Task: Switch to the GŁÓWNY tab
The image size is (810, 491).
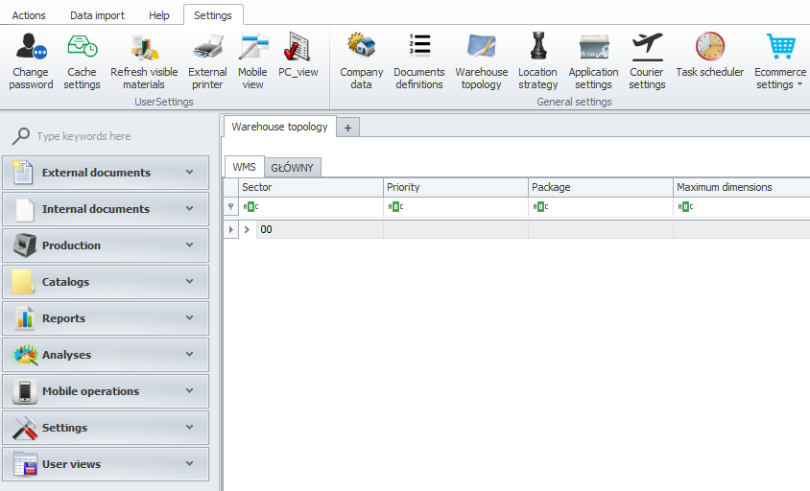Action: [292, 167]
